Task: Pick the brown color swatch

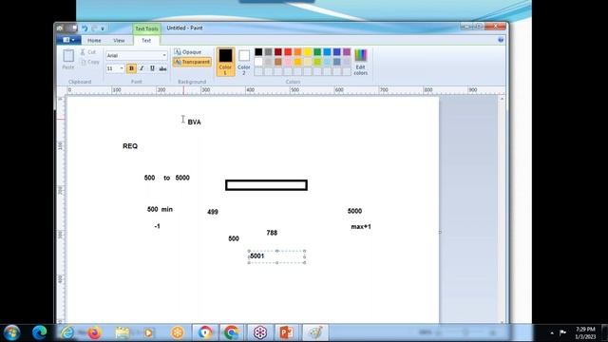Action: pos(278,62)
